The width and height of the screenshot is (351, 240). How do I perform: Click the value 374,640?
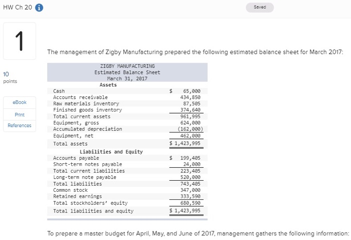click(x=190, y=110)
